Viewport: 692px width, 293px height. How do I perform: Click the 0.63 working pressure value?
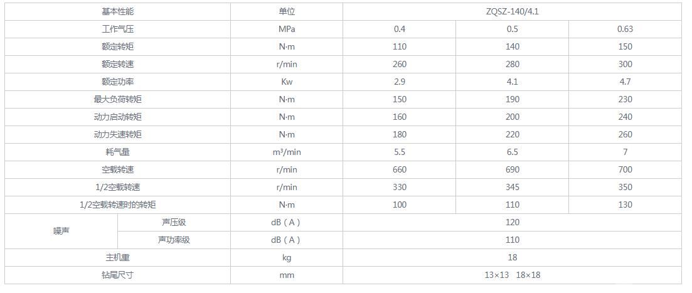[x=625, y=29]
